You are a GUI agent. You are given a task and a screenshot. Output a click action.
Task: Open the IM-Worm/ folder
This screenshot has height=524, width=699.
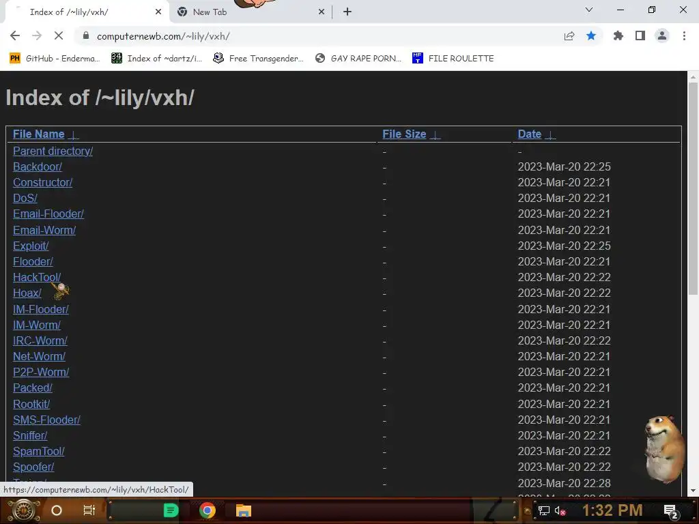(x=37, y=325)
